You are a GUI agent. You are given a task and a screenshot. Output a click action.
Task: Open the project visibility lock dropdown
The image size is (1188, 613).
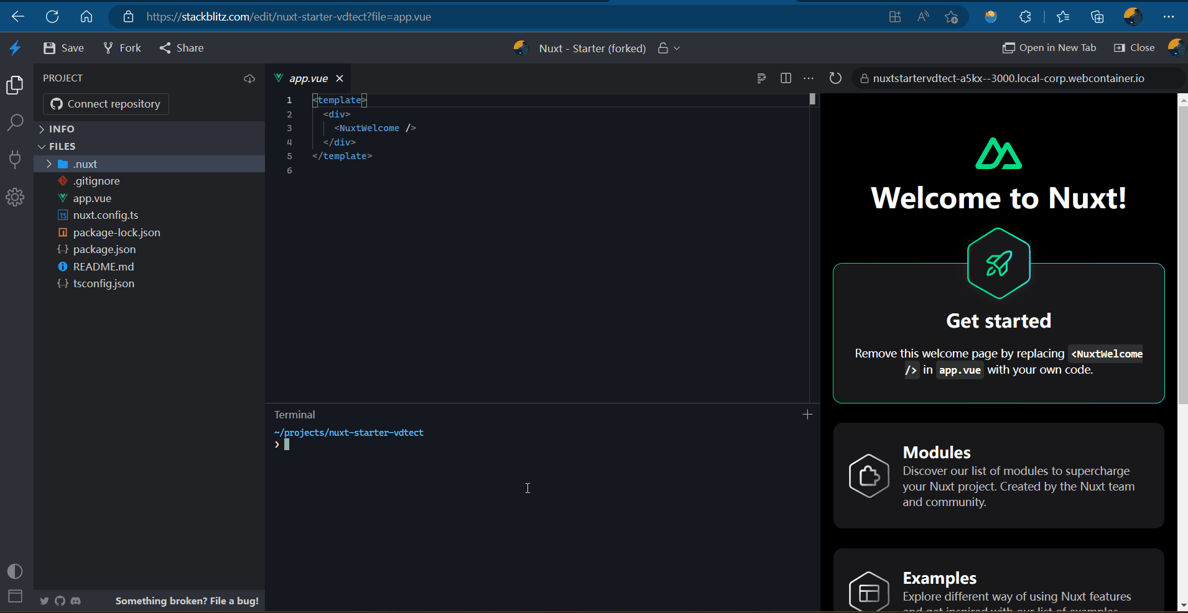tap(669, 48)
